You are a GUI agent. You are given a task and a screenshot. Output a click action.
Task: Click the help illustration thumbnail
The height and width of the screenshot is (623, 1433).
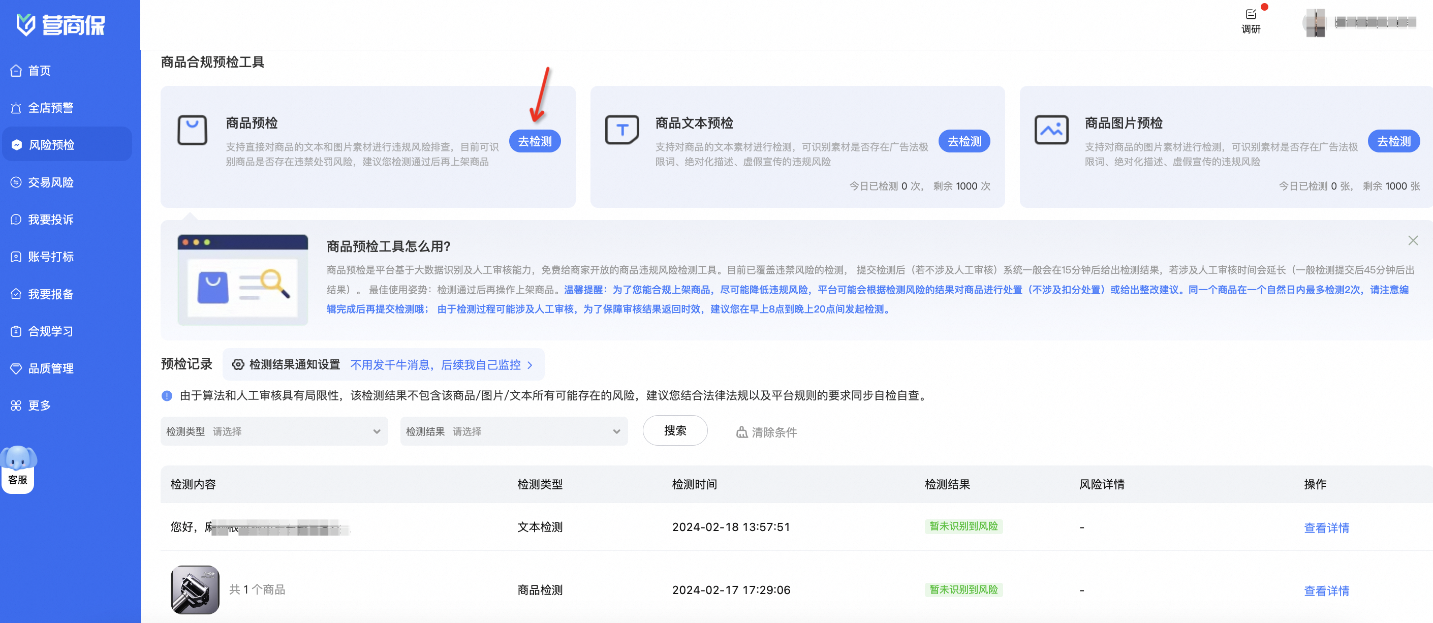(242, 280)
